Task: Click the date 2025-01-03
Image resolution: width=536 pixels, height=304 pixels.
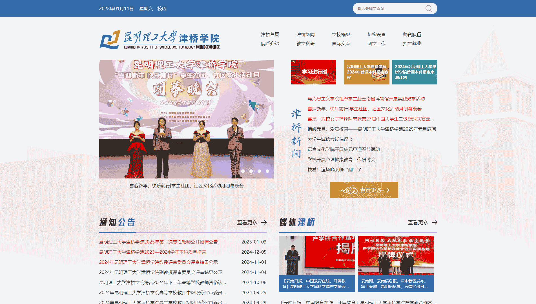Action: 254,242
